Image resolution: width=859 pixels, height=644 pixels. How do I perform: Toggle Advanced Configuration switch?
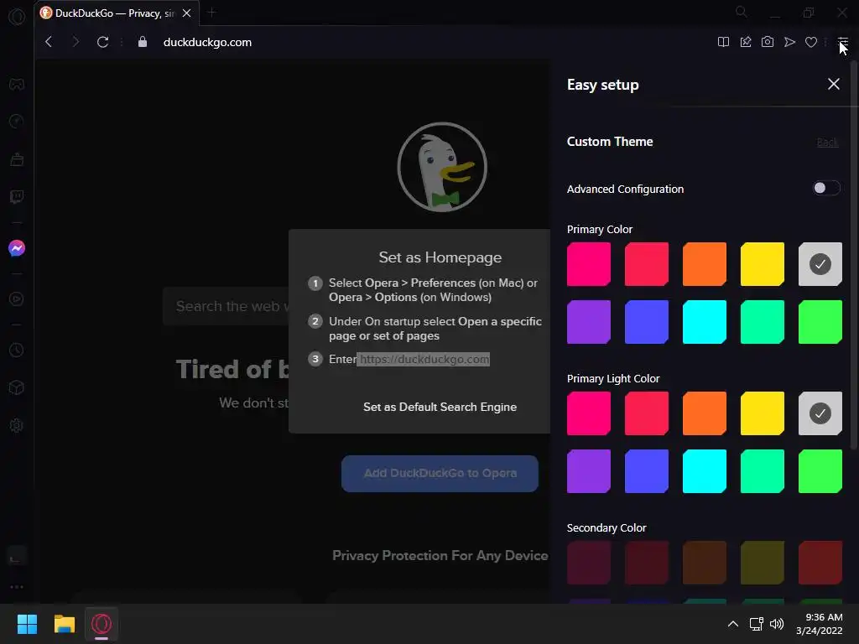pyautogui.click(x=826, y=189)
